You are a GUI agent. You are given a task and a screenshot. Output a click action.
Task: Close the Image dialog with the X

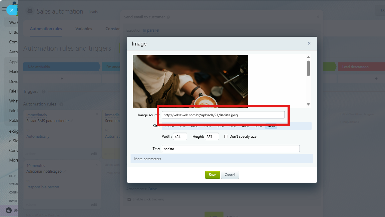point(309,43)
